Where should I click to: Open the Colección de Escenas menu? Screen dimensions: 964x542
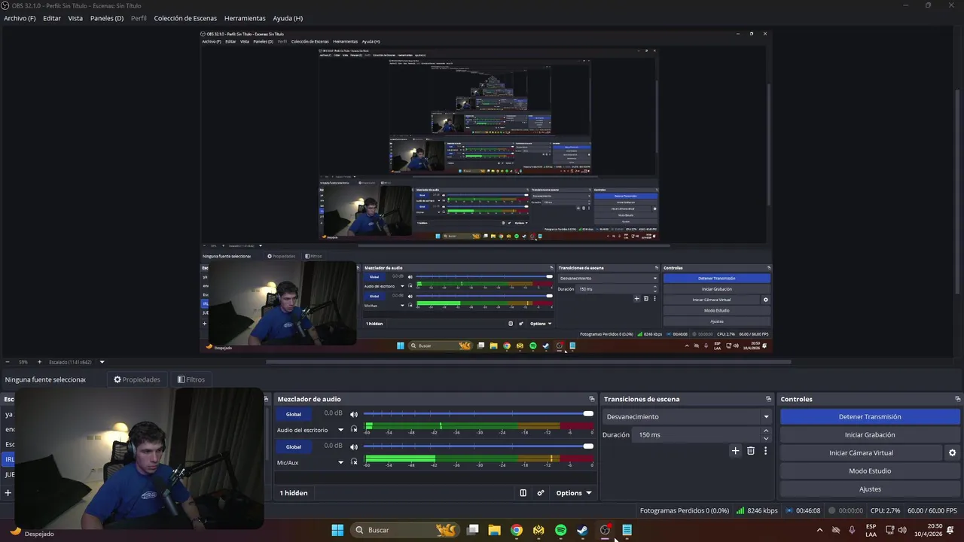(x=185, y=18)
